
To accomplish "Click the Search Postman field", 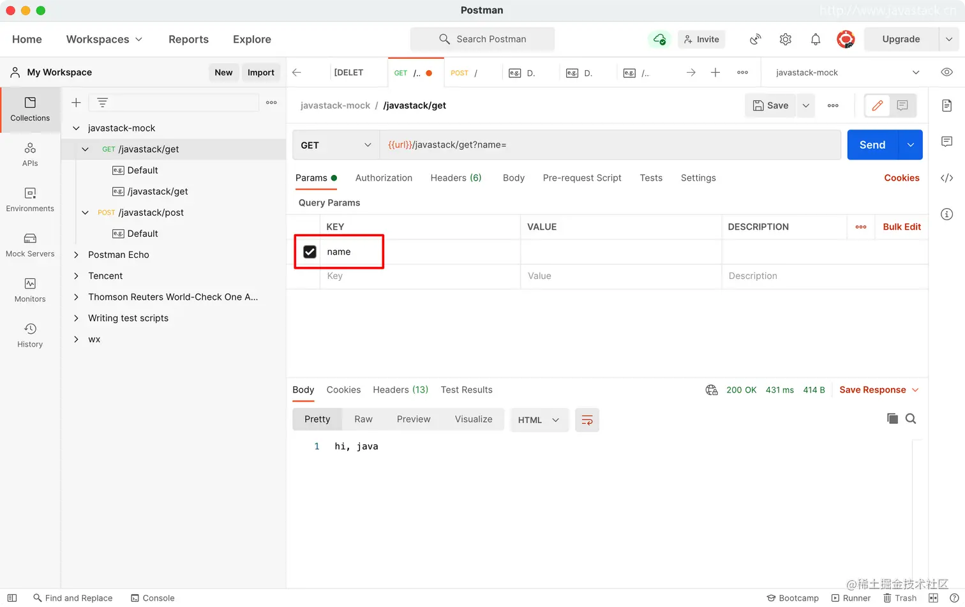I will (x=482, y=39).
